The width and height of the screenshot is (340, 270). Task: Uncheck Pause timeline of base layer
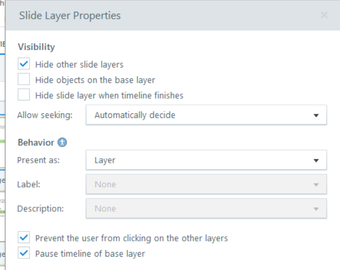[x=24, y=253]
